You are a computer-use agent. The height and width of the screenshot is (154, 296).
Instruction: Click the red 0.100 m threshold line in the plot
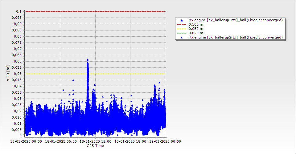coord(123,11)
